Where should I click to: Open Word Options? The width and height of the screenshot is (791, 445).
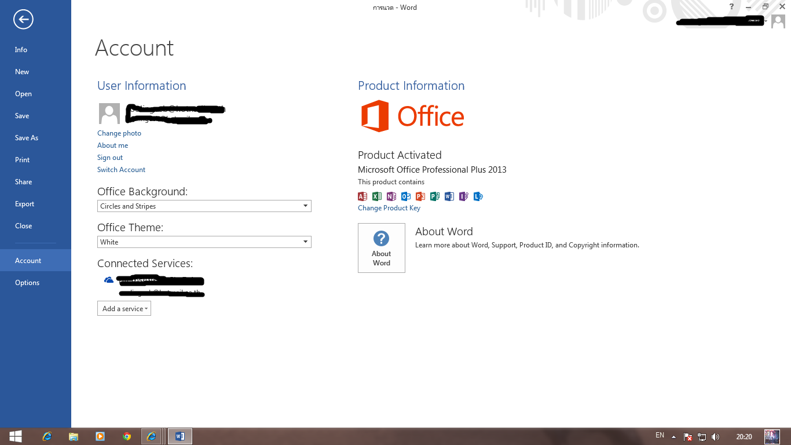(27, 283)
